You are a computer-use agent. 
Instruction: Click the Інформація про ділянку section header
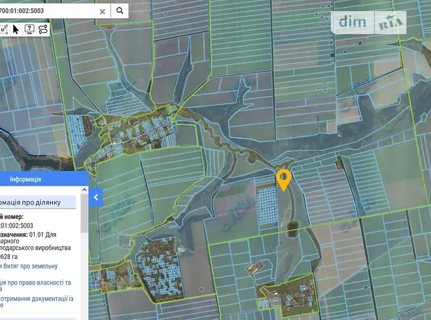coord(36,202)
